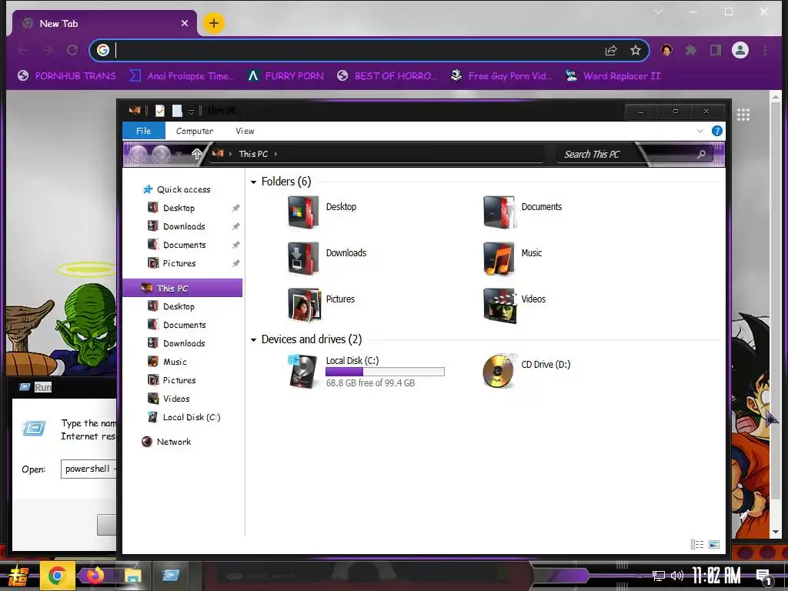Open the Customize Quick Access Toolbar dropdown
This screenshot has width=788, height=591.
(191, 111)
